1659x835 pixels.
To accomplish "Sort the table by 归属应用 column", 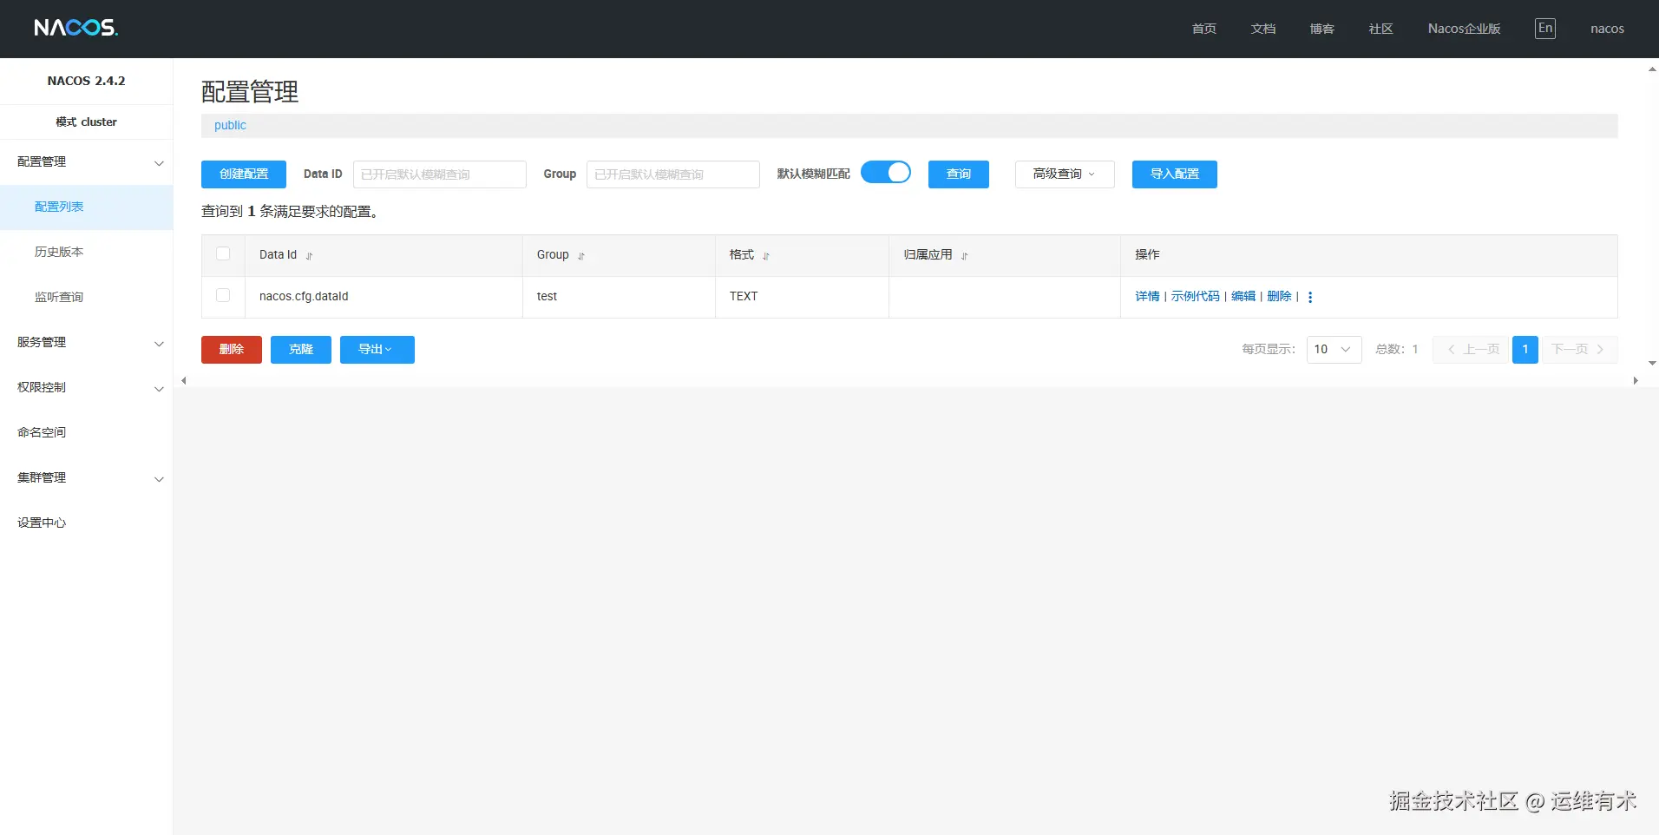I will [x=964, y=256].
